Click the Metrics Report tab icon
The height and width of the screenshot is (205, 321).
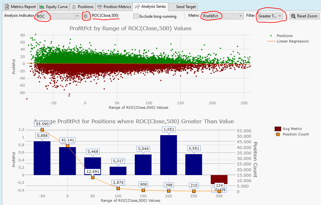[7, 6]
